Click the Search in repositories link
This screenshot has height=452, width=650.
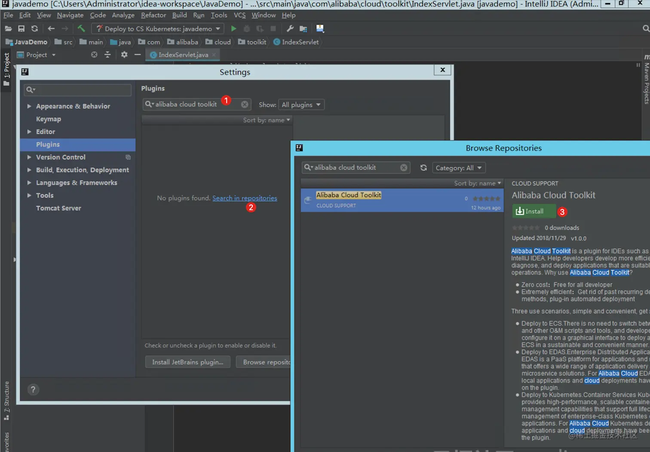(245, 198)
